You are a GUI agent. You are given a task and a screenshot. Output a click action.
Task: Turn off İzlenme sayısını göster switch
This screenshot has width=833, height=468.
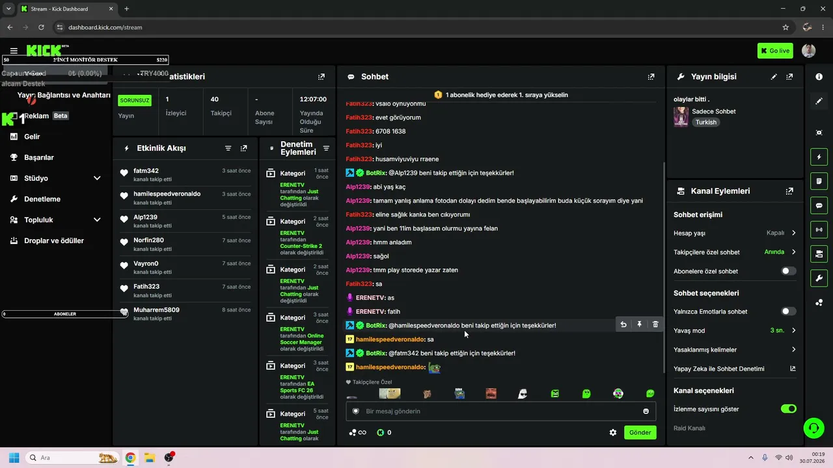click(x=788, y=409)
